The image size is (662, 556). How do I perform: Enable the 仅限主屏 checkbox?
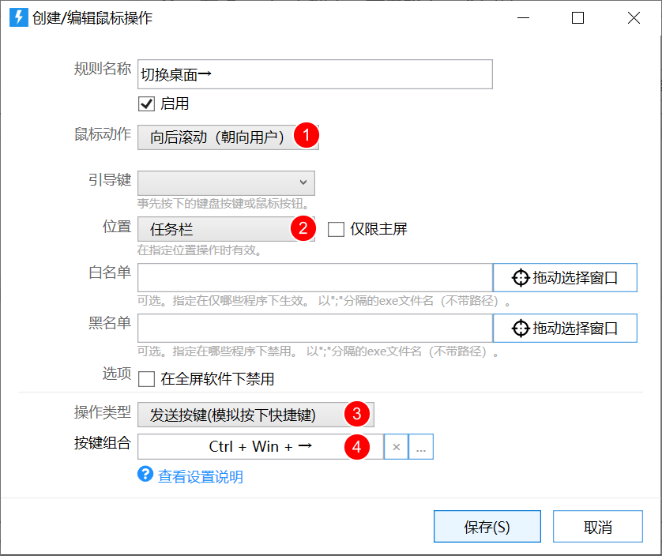click(336, 229)
